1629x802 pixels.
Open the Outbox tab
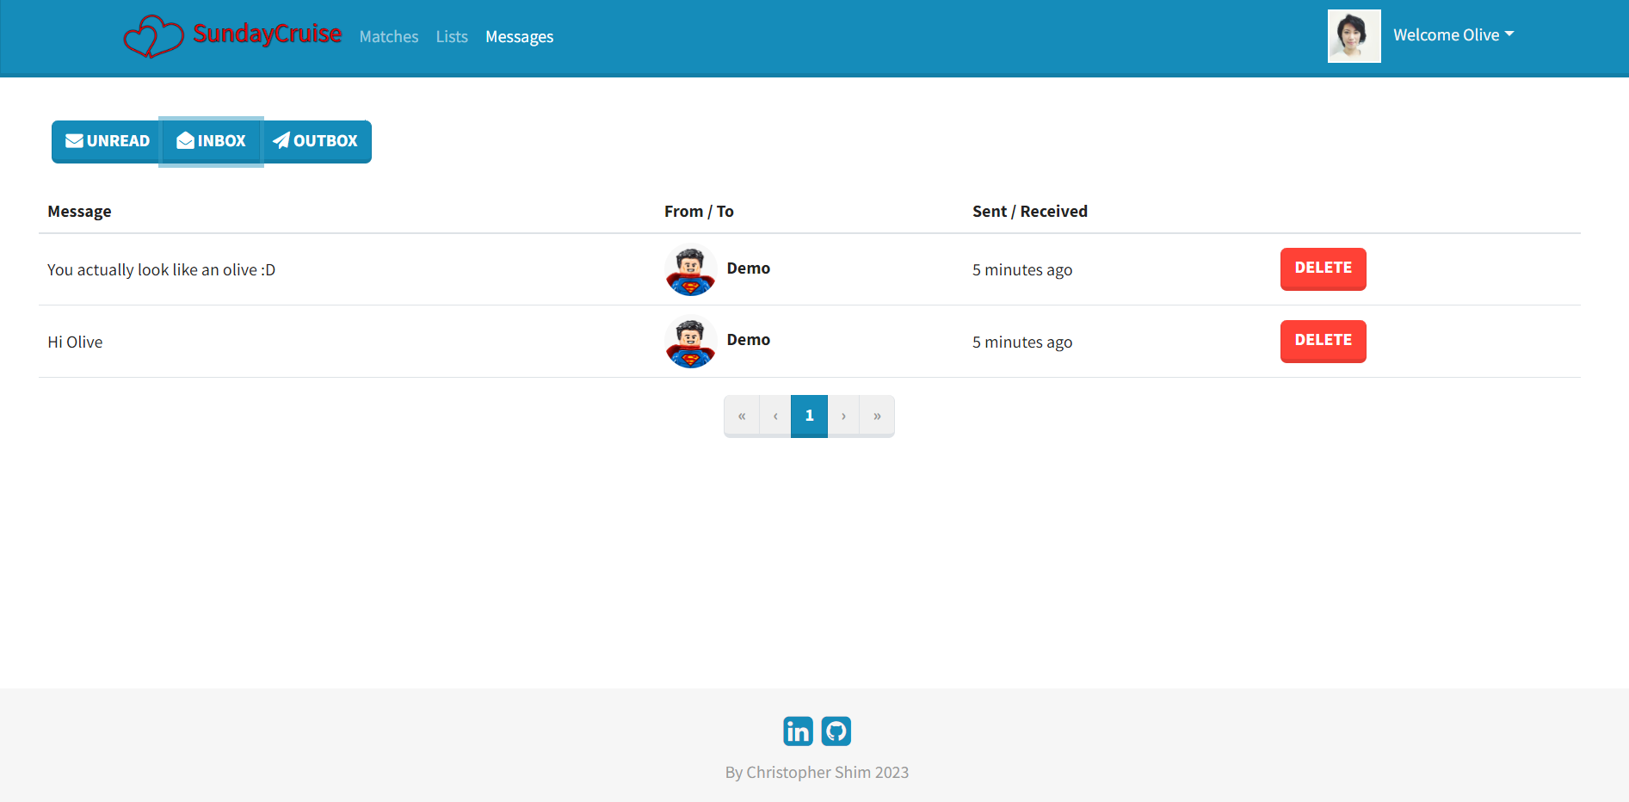pos(316,141)
